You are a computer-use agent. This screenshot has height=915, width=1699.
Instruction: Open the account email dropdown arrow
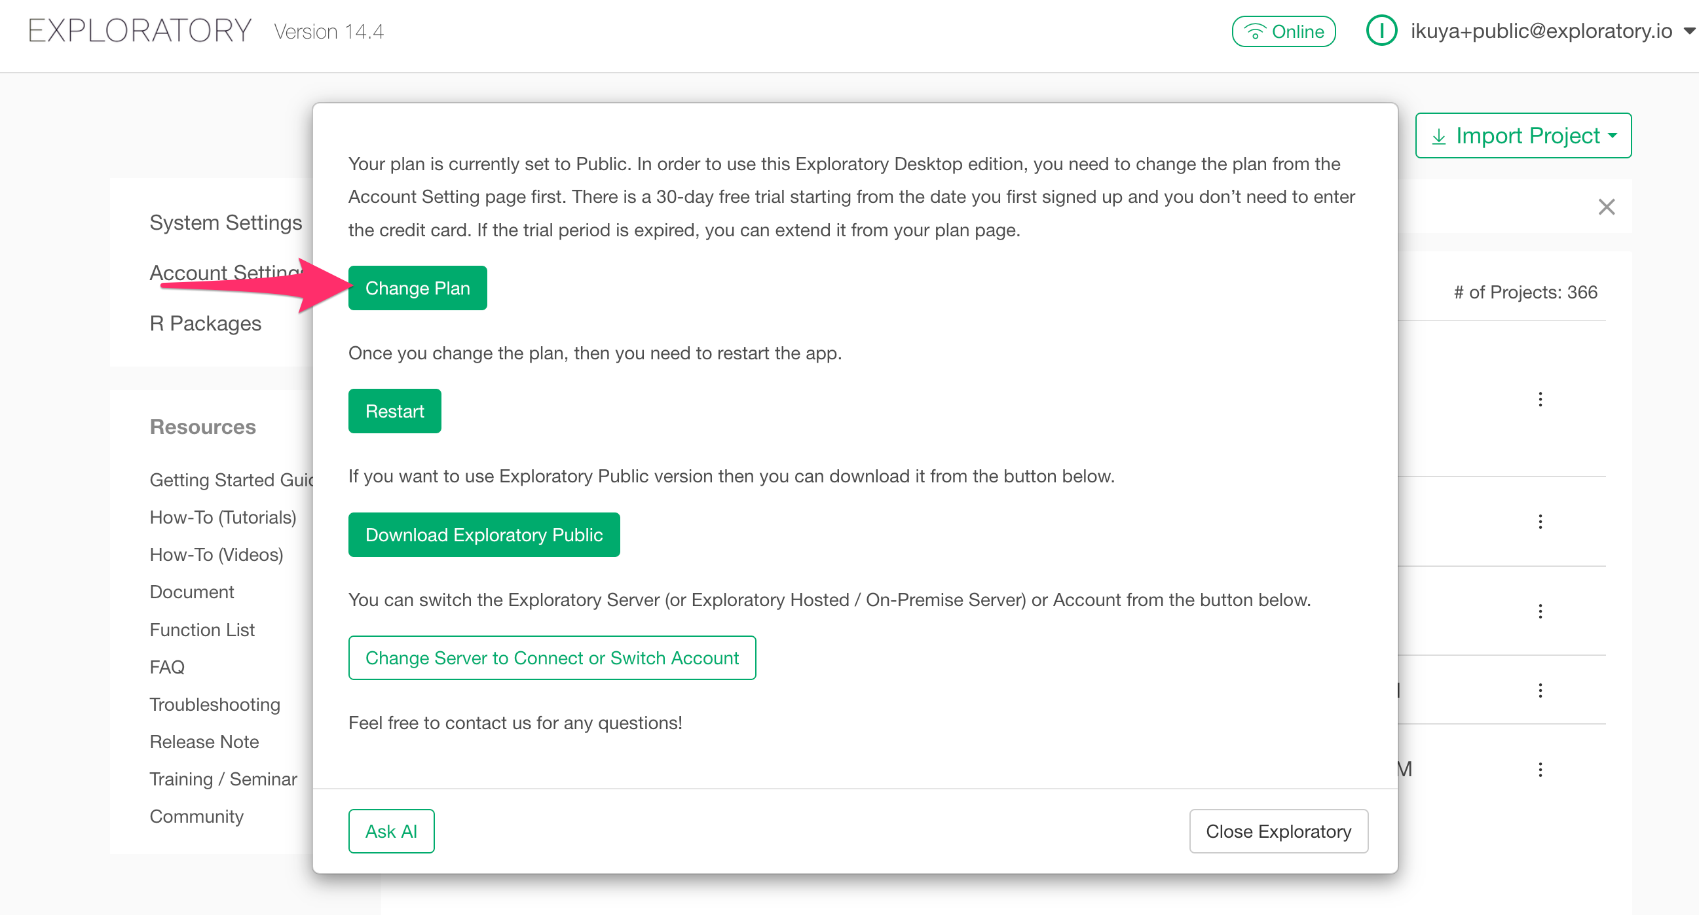tap(1689, 31)
